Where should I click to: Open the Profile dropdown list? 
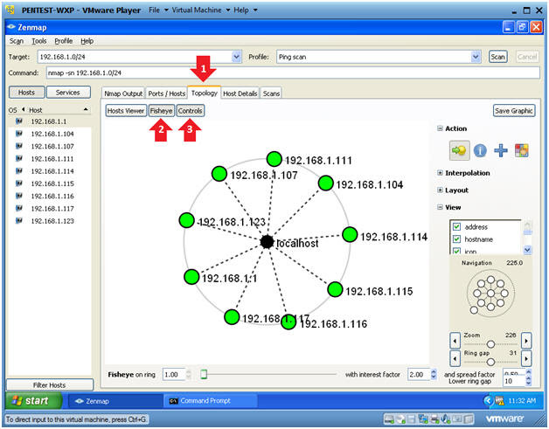click(476, 56)
